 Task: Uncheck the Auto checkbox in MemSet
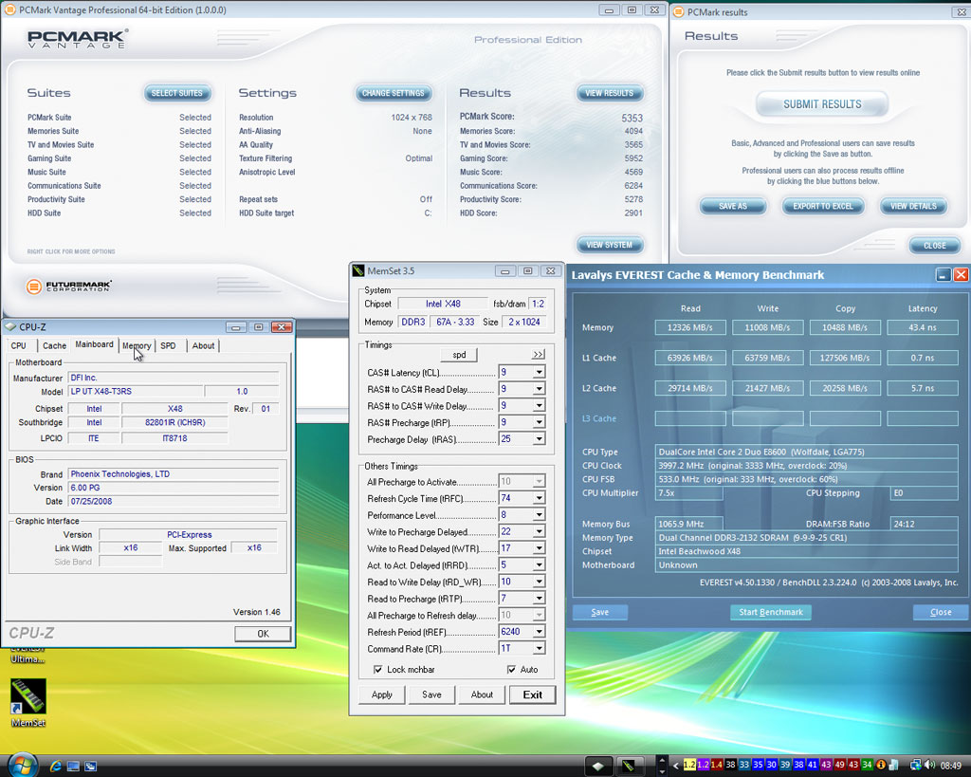coord(512,670)
